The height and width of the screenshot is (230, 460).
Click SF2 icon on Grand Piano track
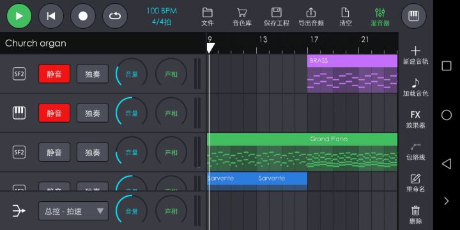(x=19, y=152)
